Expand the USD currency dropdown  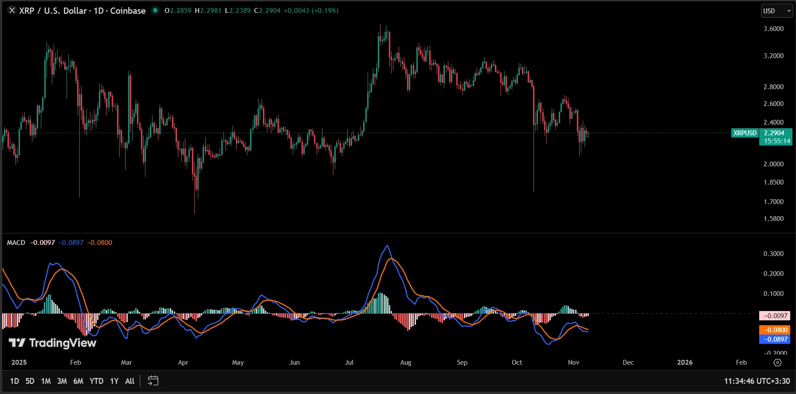776,11
